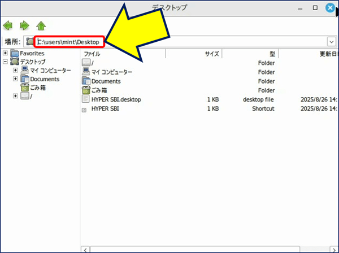Click the HYPER SBI.desktop document icon
This screenshot has height=253, width=339.
click(85, 99)
